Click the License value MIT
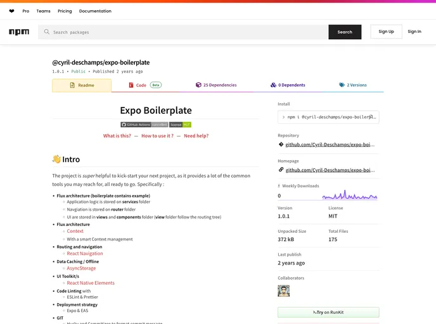This screenshot has height=324, width=436. pyautogui.click(x=333, y=216)
